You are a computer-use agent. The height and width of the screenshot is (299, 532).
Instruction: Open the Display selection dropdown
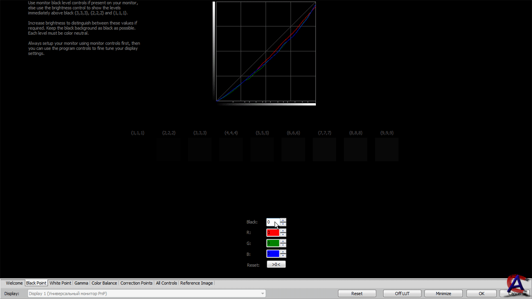click(x=146, y=293)
